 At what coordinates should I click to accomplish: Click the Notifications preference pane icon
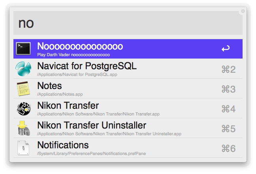(23, 148)
